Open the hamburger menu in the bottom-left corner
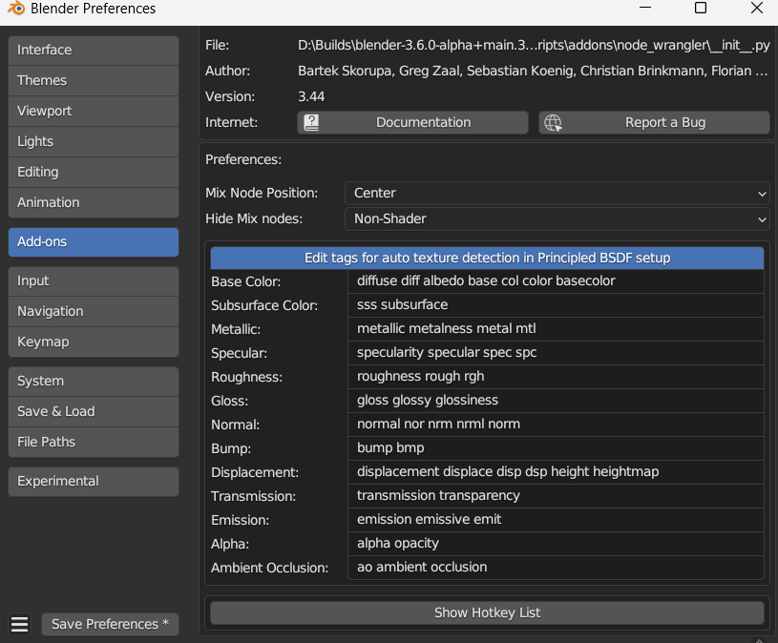 [x=19, y=624]
